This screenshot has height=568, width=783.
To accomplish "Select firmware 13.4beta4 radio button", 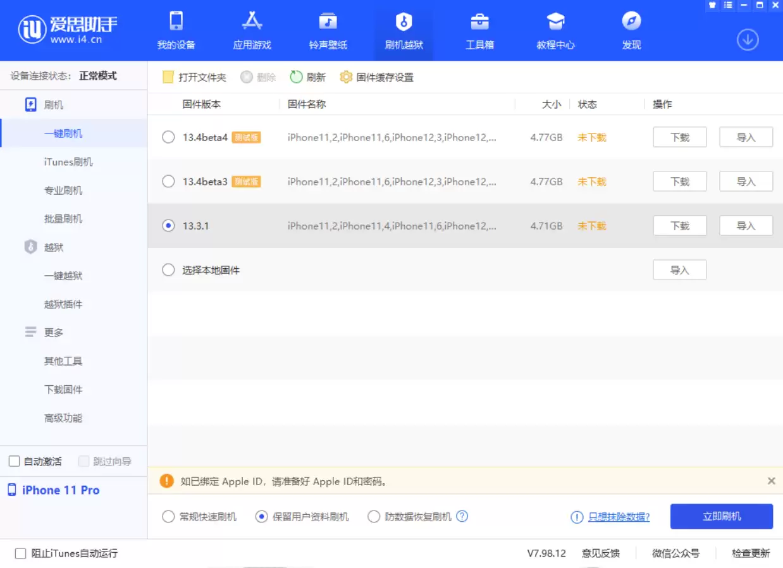I will coord(168,137).
